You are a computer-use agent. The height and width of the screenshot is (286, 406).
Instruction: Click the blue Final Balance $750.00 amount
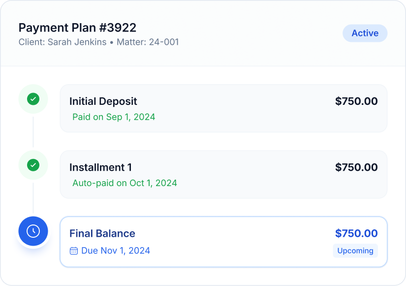pos(356,233)
